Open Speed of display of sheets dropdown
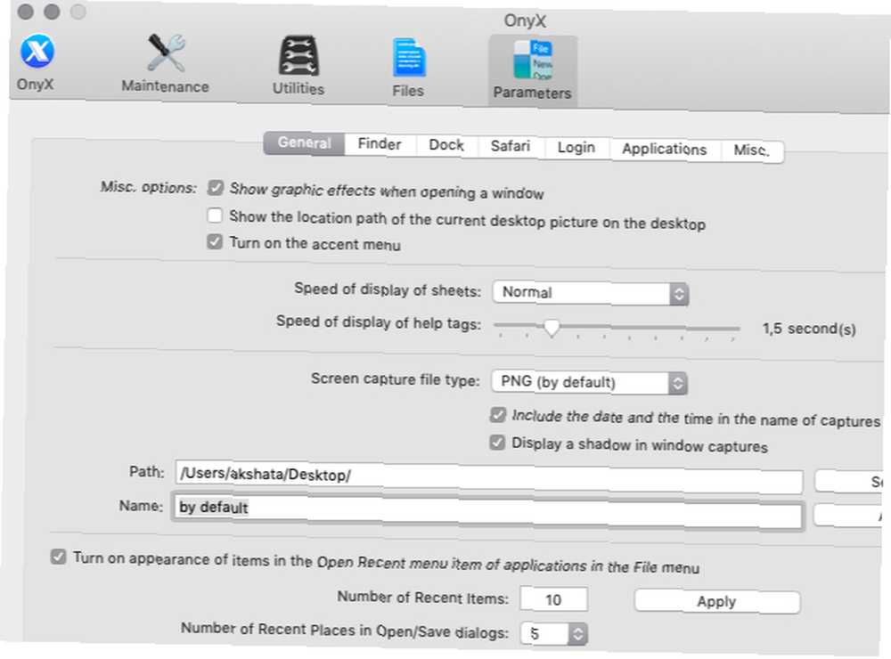891x659 pixels. tap(591, 293)
